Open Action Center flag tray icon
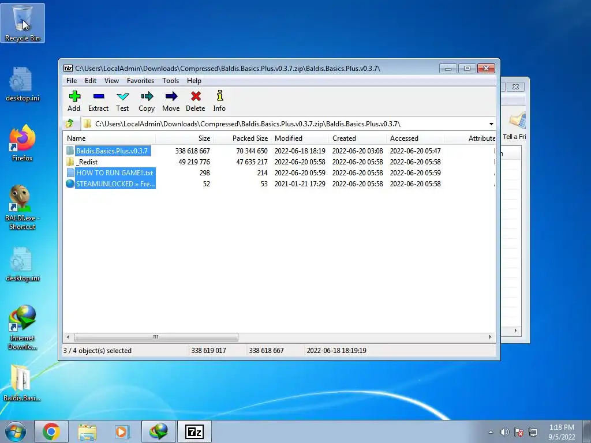591x443 pixels. (x=519, y=432)
